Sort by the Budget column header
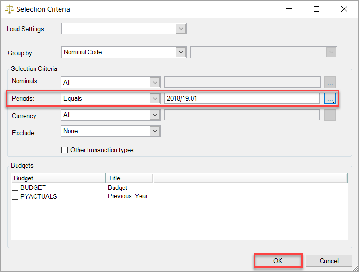 coord(58,178)
